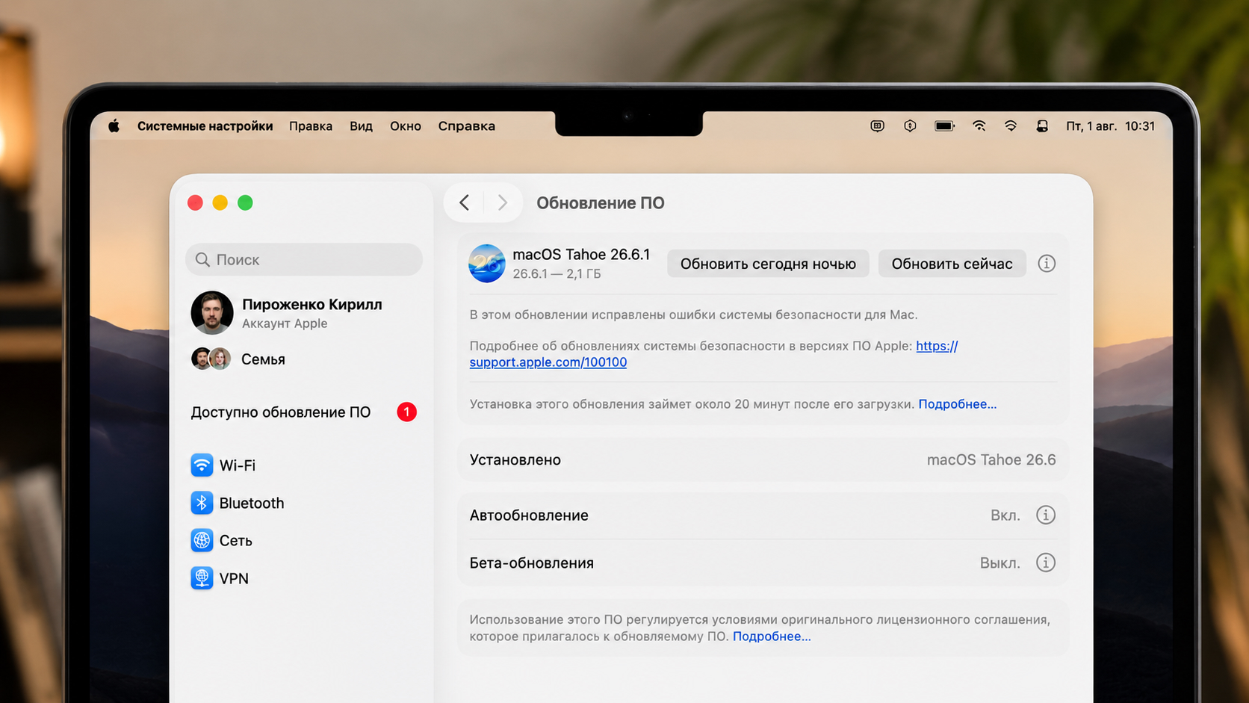Click the red close window button
The width and height of the screenshot is (1249, 703).
pyautogui.click(x=195, y=202)
